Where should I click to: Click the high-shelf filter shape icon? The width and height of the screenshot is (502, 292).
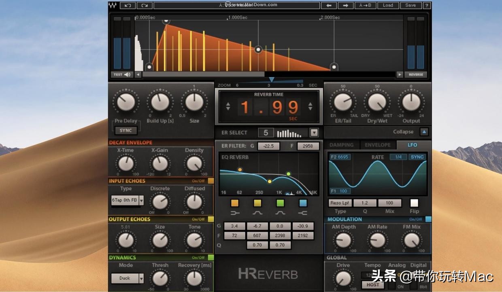point(302,213)
